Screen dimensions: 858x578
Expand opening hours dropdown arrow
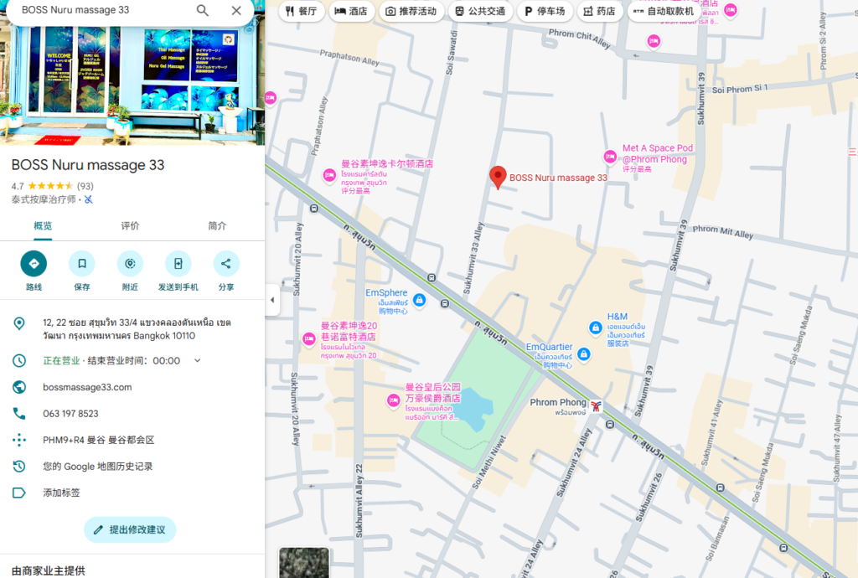[198, 360]
